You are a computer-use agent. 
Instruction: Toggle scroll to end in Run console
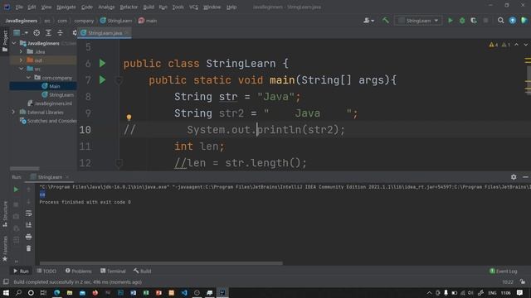coord(29,224)
